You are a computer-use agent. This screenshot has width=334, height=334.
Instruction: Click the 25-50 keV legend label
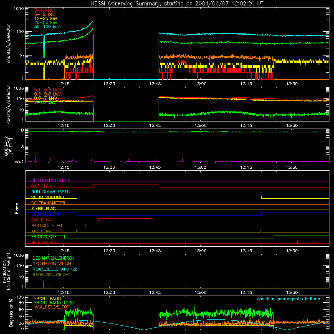(46, 23)
